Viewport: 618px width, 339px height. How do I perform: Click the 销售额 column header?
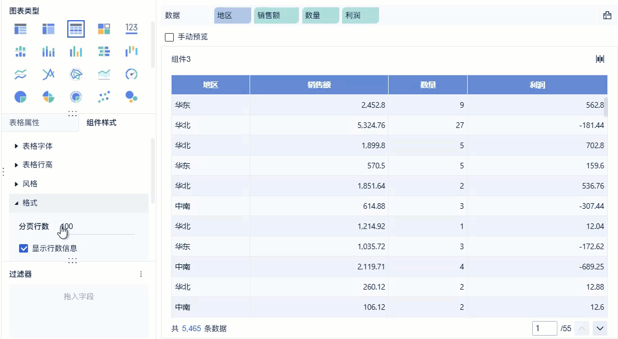(319, 85)
